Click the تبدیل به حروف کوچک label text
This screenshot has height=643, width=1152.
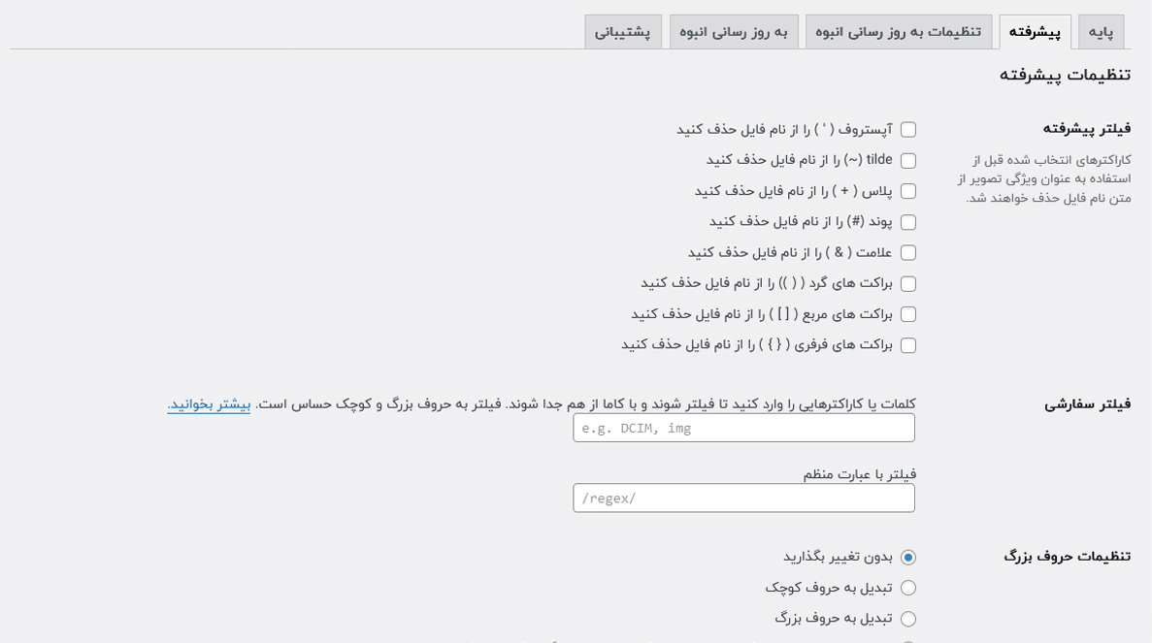pos(829,588)
